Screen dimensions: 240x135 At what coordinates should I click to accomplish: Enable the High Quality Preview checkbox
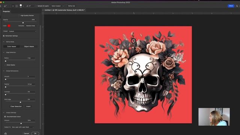click(19, 15)
